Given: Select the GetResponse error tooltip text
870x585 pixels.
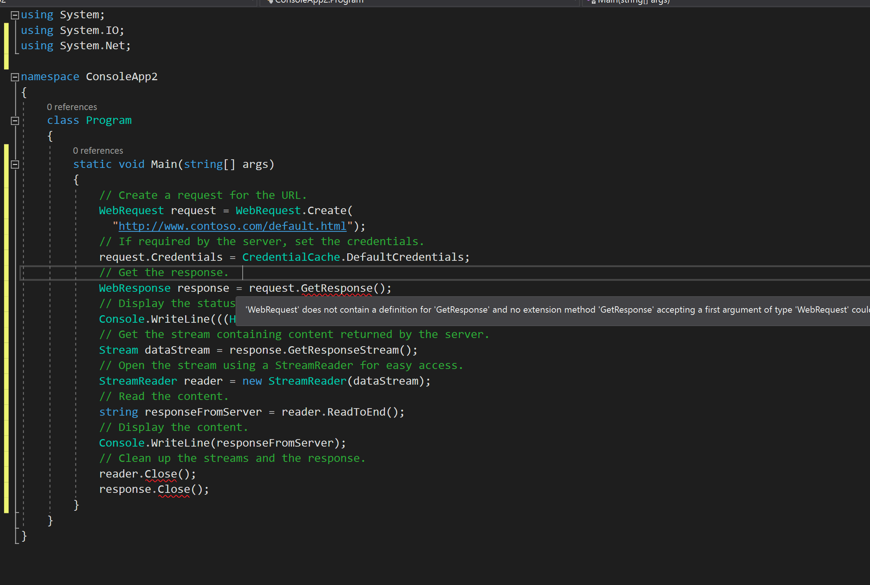Looking at the screenshot, I should click(x=523, y=309).
